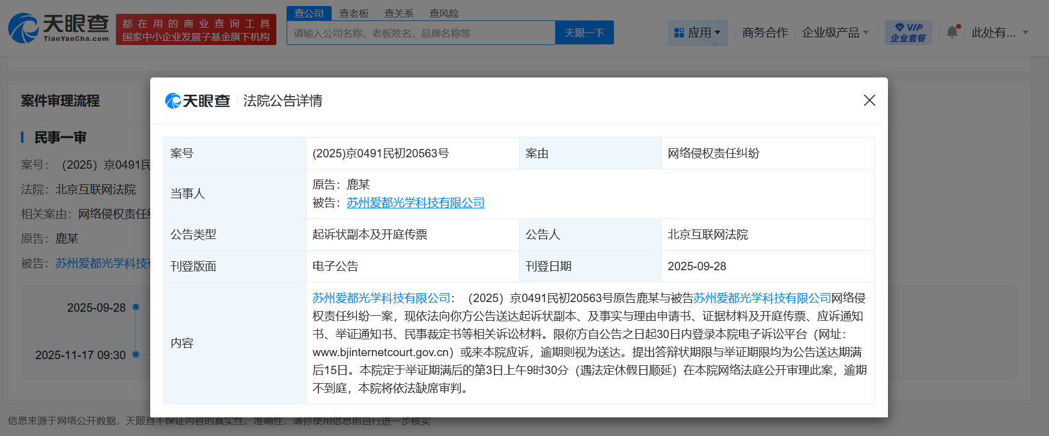Expand the 应用 dropdown menu
1049x436 pixels.
[717, 32]
